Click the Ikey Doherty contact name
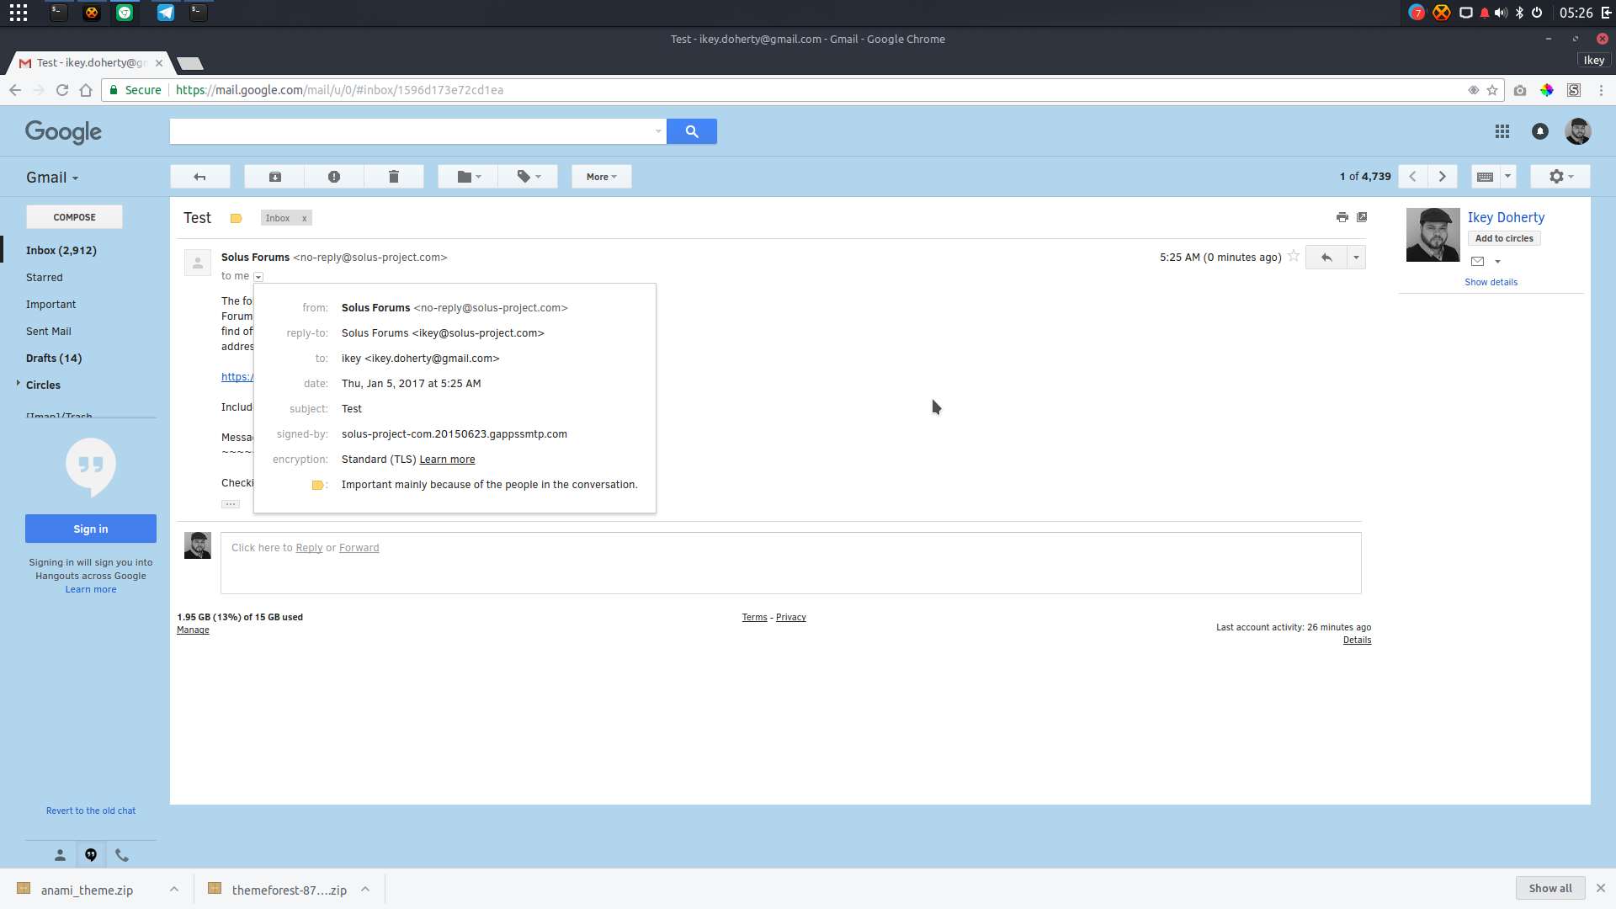This screenshot has width=1616, height=909. point(1506,218)
